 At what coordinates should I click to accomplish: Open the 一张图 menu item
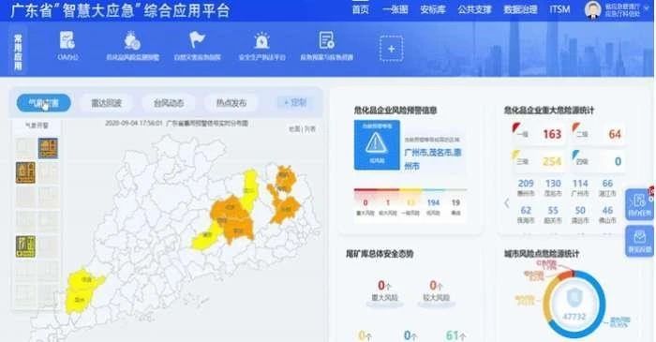(x=395, y=9)
